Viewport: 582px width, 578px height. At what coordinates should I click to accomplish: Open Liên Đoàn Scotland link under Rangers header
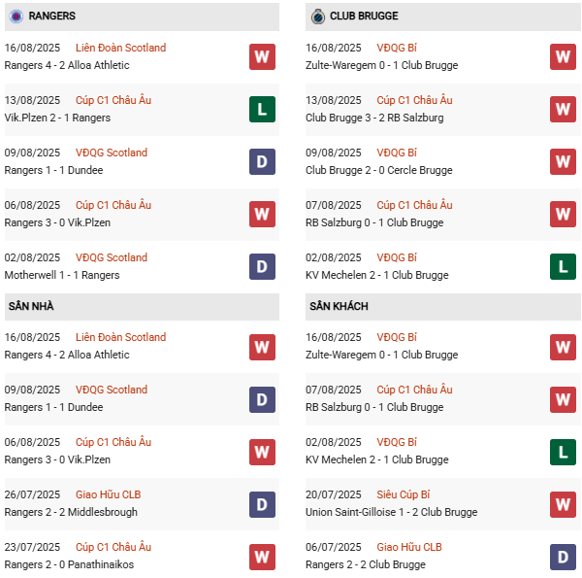tap(120, 48)
